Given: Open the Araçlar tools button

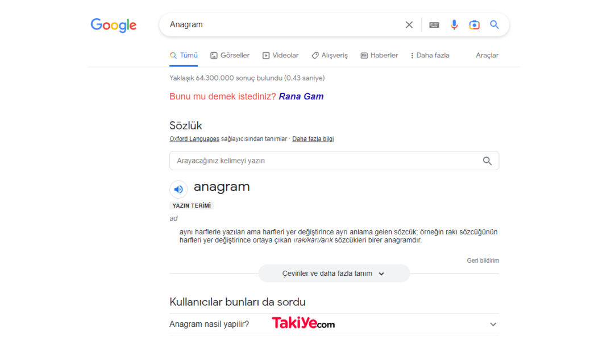Looking at the screenshot, I should [x=487, y=55].
